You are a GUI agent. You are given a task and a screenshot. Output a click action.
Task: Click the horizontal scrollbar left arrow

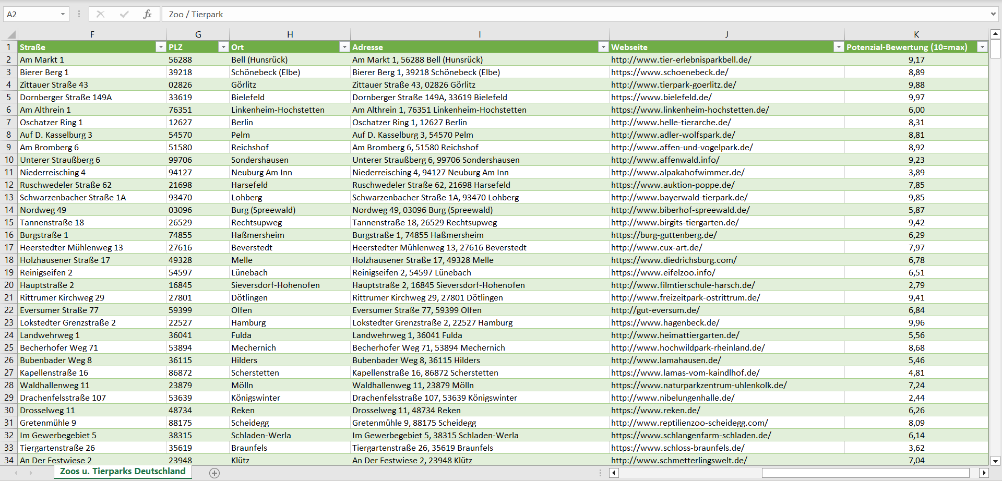(x=614, y=473)
